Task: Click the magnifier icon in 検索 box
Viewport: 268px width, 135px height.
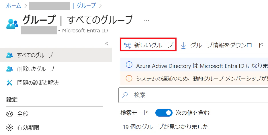Action: click(x=125, y=95)
